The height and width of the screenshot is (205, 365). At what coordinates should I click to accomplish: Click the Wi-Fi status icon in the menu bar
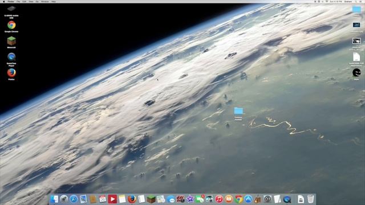point(327,1)
